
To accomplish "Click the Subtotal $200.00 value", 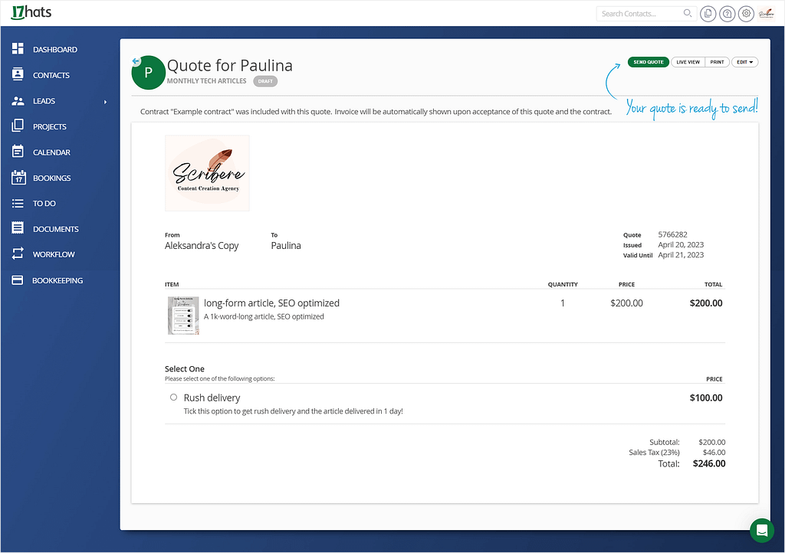I will pyautogui.click(x=712, y=442).
